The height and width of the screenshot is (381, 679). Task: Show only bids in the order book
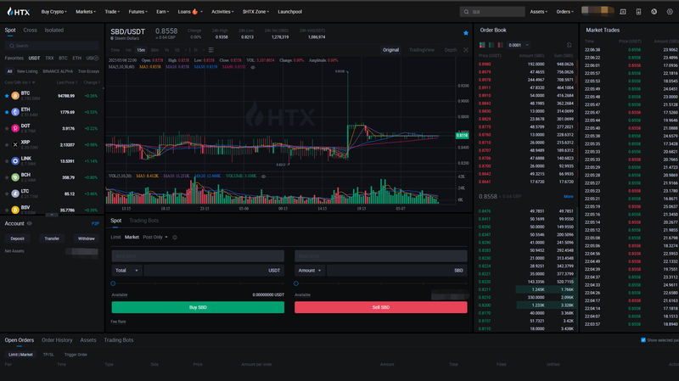pos(491,45)
